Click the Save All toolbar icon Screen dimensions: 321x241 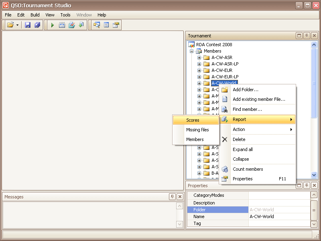pyautogui.click(x=37, y=25)
